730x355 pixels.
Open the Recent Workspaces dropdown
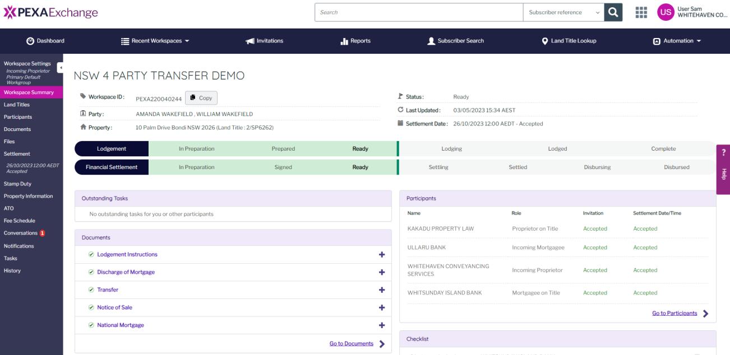[155, 41]
